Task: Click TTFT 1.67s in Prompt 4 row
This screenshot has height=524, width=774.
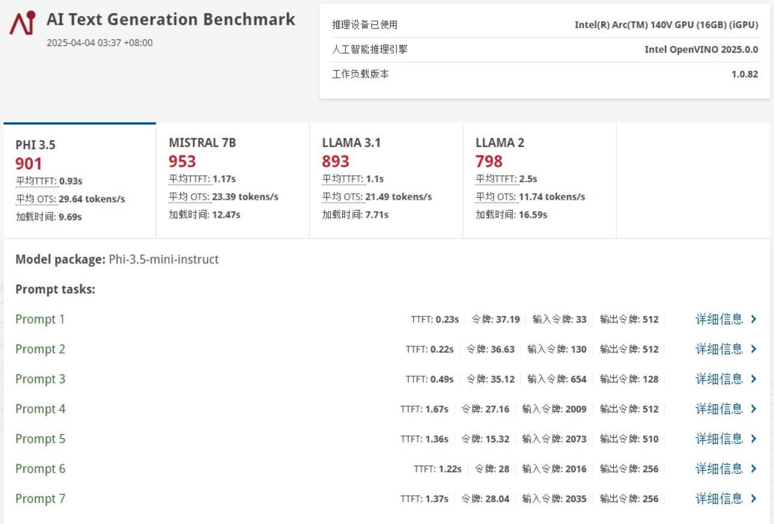Action: click(x=424, y=409)
